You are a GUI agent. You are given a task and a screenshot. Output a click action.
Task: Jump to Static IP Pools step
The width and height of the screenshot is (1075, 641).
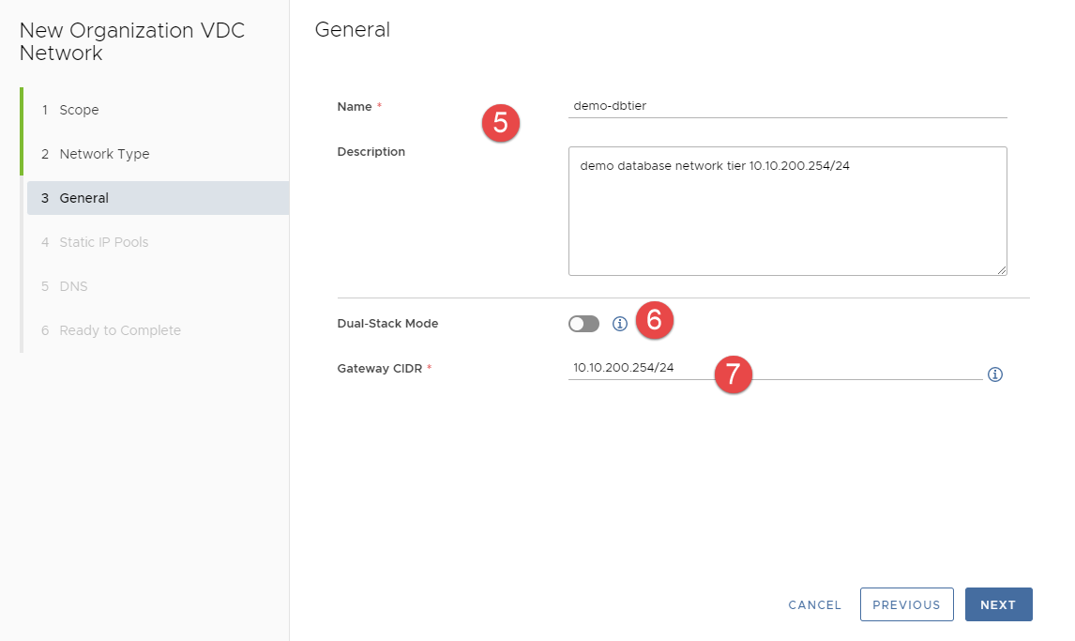[x=103, y=242]
